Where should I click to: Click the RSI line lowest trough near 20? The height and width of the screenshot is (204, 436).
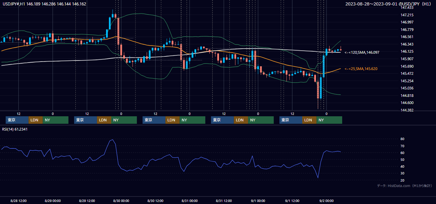[x=318, y=177]
